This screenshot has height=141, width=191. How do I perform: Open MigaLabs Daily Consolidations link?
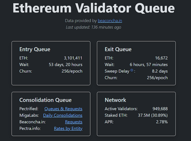click(x=63, y=115)
